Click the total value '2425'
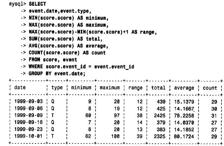Screen dimensions: 224x146 click(160, 115)
